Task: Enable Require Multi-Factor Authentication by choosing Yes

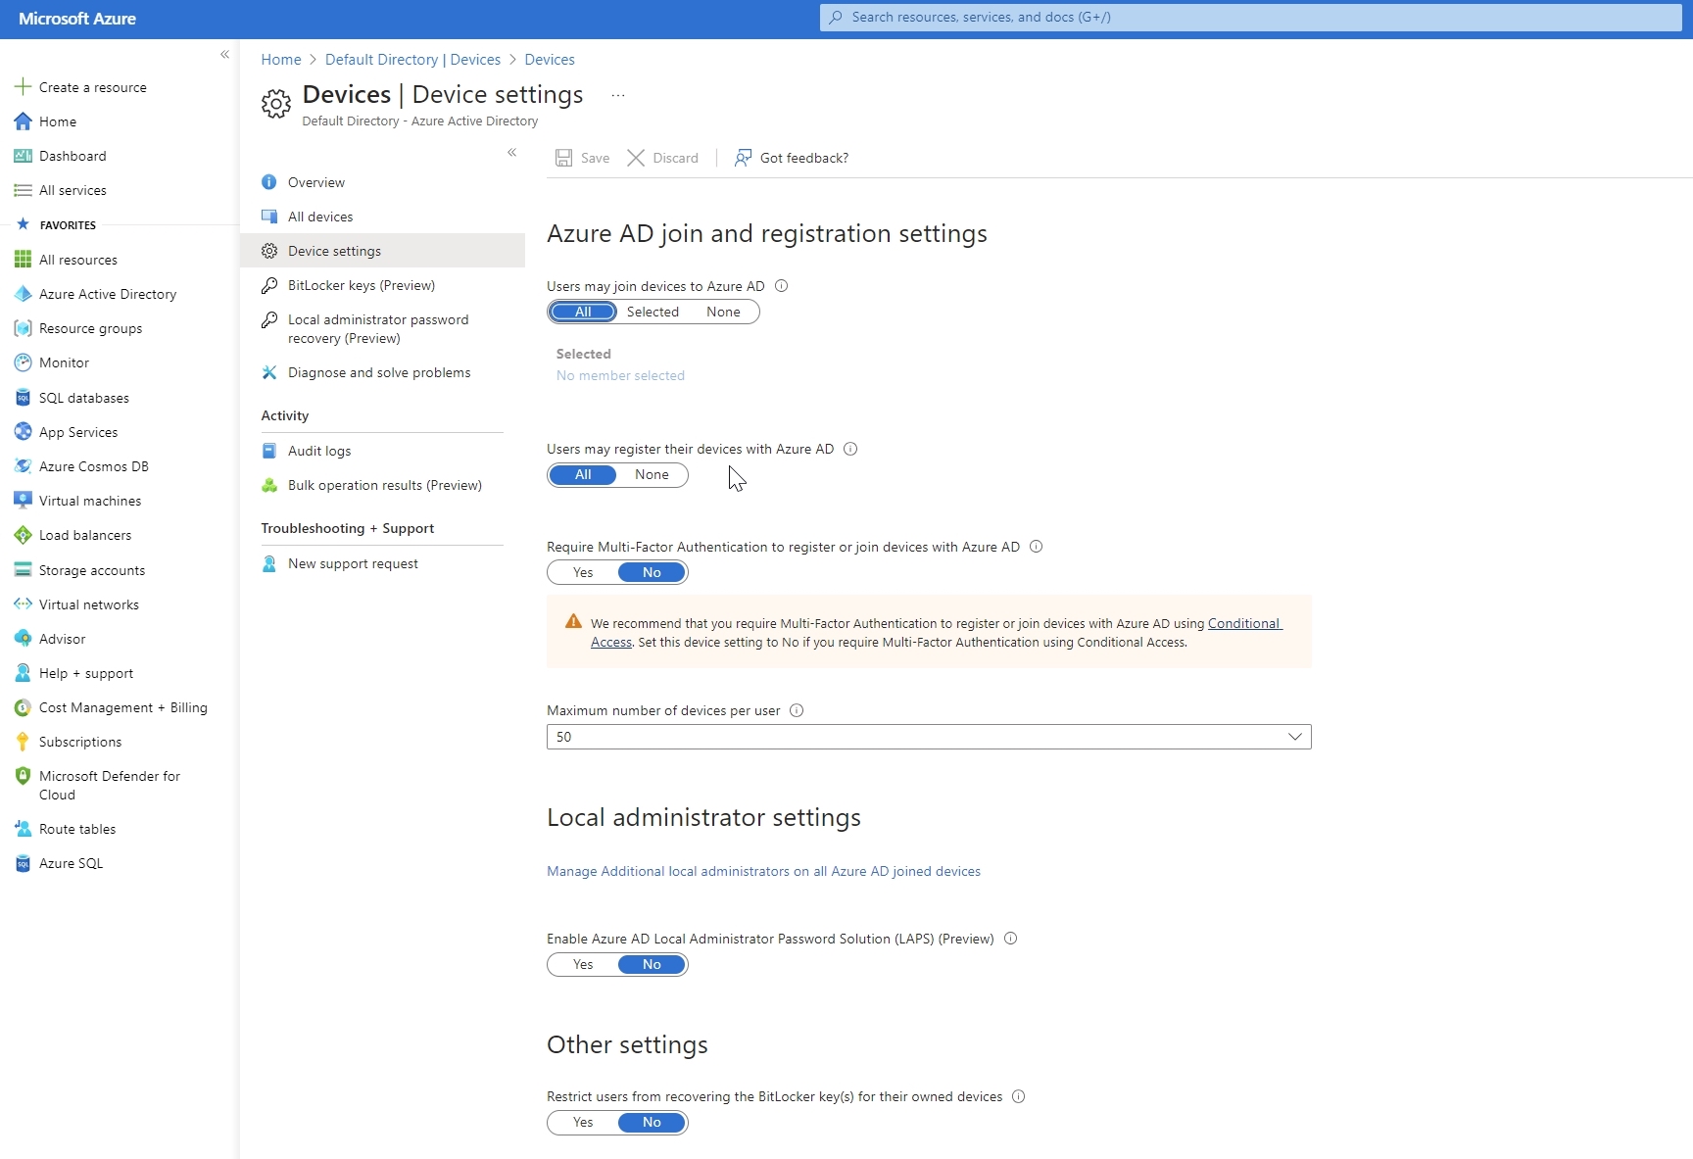Action: click(x=583, y=573)
